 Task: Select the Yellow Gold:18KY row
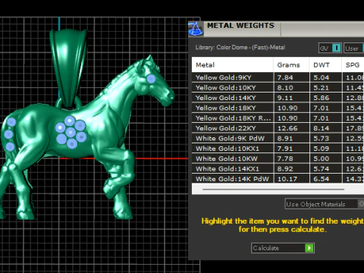click(x=278, y=108)
